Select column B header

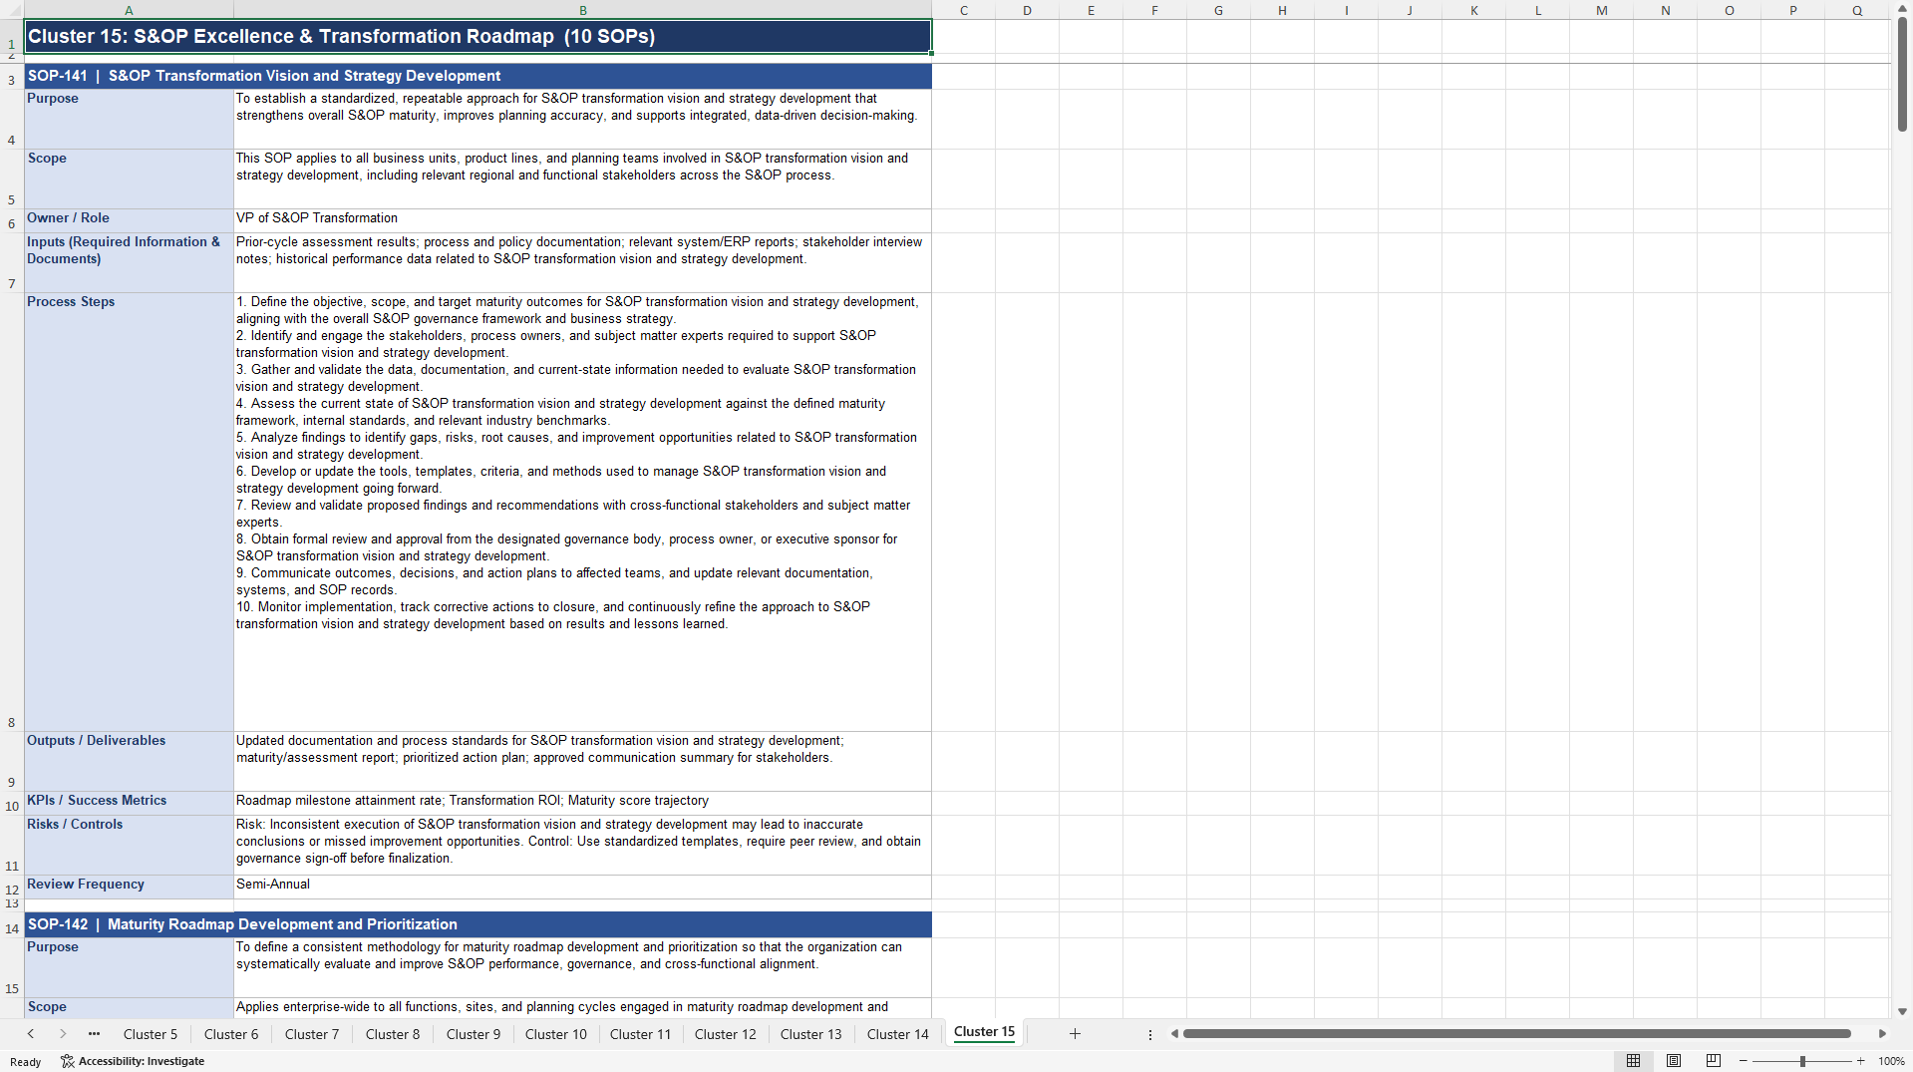pyautogui.click(x=583, y=10)
